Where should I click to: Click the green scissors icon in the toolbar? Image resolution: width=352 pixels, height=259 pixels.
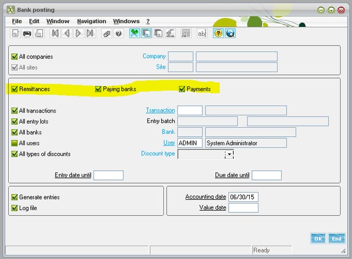pyautogui.click(x=134, y=33)
